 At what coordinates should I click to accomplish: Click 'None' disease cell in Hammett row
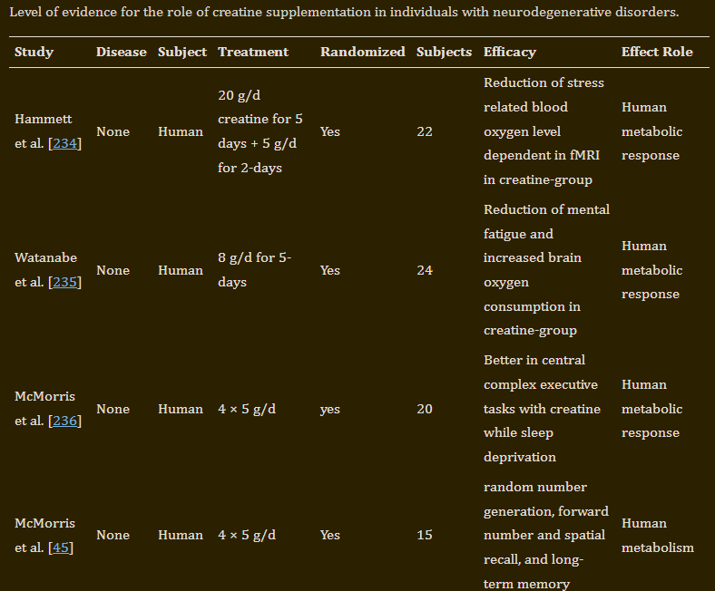pyautogui.click(x=113, y=131)
